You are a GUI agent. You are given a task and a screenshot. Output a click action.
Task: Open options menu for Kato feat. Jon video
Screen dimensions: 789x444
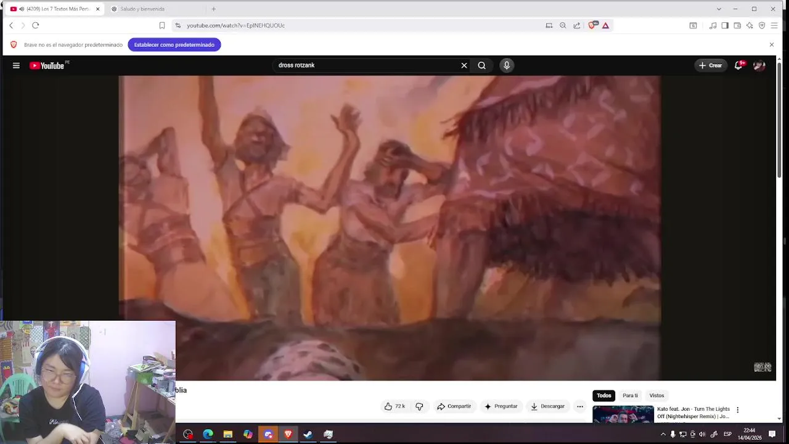pyautogui.click(x=737, y=410)
